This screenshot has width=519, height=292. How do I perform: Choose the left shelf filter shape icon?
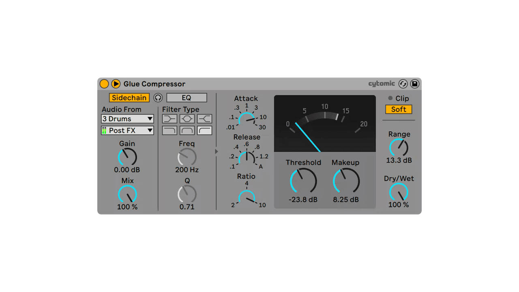(x=169, y=118)
